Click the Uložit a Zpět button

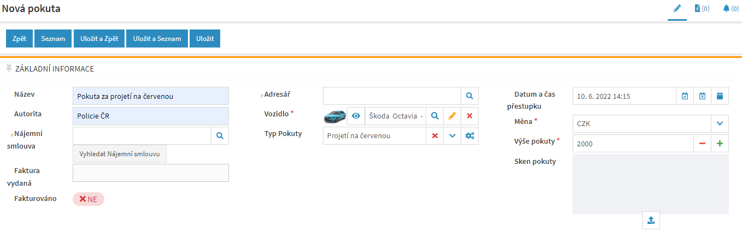pyautogui.click(x=99, y=39)
